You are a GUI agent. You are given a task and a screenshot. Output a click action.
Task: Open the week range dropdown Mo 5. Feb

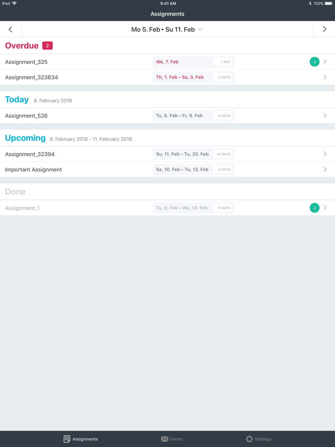pos(167,29)
